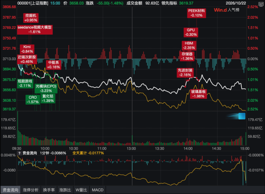Click the 14:30 time axis label
Screen dimensions: 265x194
[x=216, y=148]
